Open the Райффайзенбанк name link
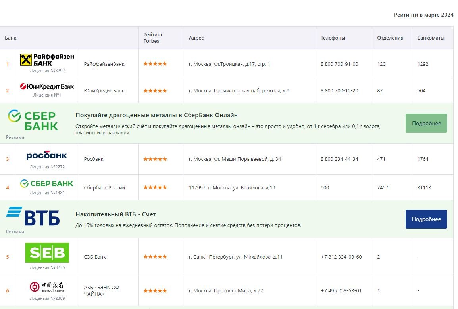The image size is (458, 309). pos(104,64)
